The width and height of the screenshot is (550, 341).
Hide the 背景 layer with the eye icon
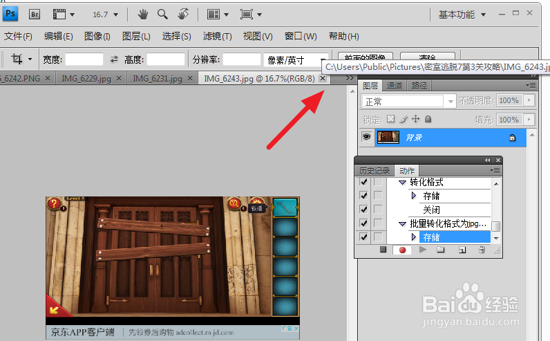tap(366, 137)
